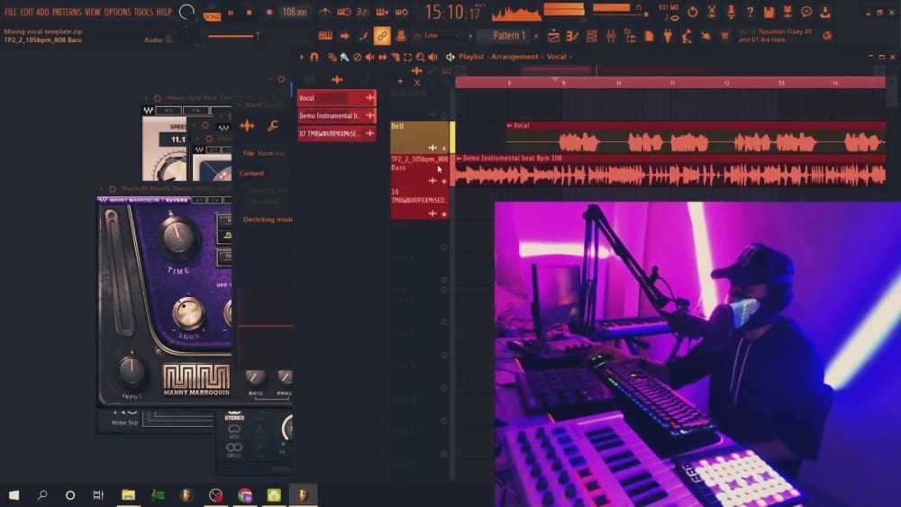The height and width of the screenshot is (507, 901).
Task: Click the save floppy disk icon
Action: pos(769,12)
